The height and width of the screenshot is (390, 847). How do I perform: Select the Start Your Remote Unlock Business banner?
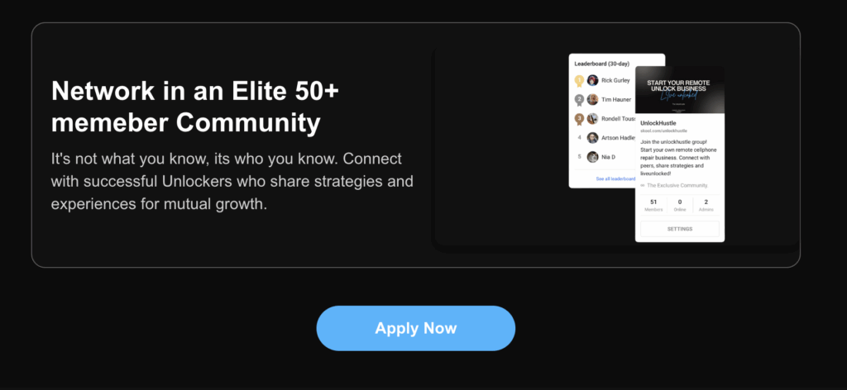(x=680, y=90)
